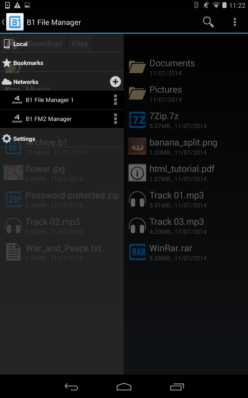Tap the download notification icon
Image resolution: width=248 pixels, height=398 pixels.
pos(7,5)
